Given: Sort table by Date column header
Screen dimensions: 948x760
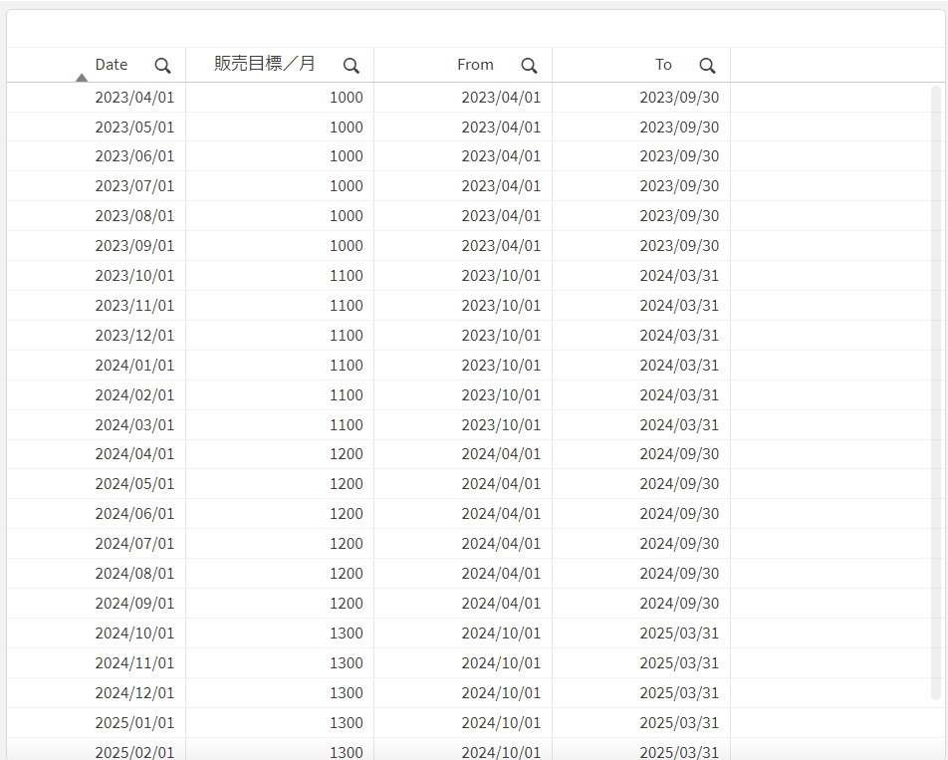Looking at the screenshot, I should coord(112,65).
